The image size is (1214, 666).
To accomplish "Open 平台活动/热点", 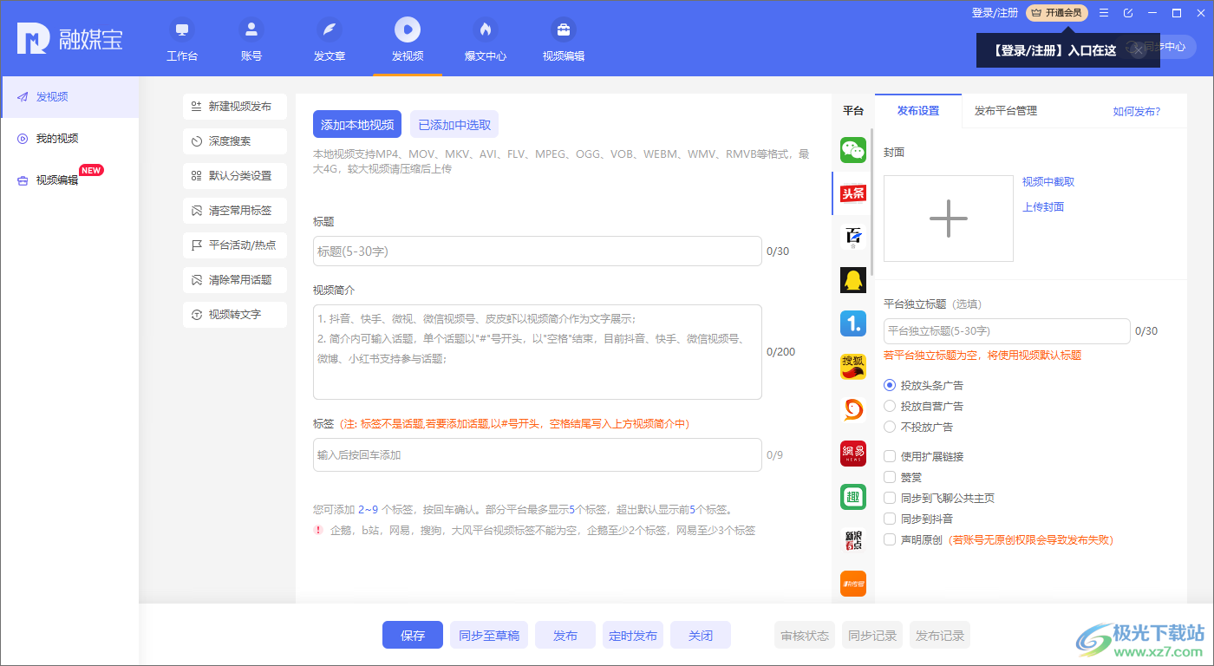I will (x=235, y=245).
